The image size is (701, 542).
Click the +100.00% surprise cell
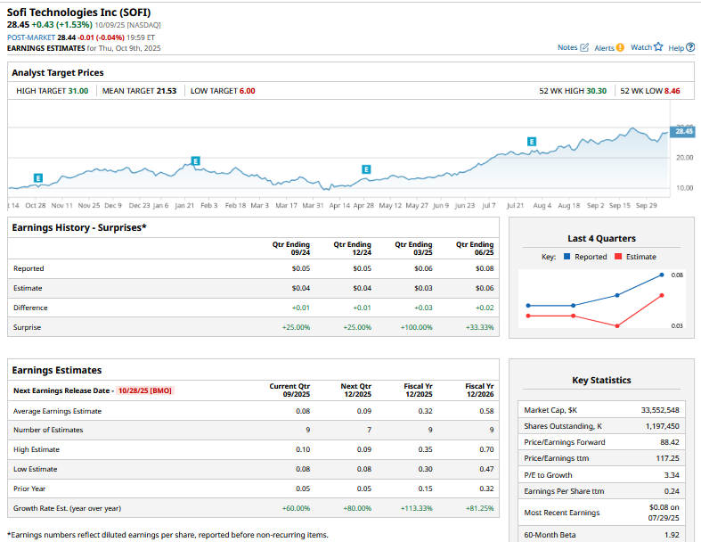coord(414,327)
